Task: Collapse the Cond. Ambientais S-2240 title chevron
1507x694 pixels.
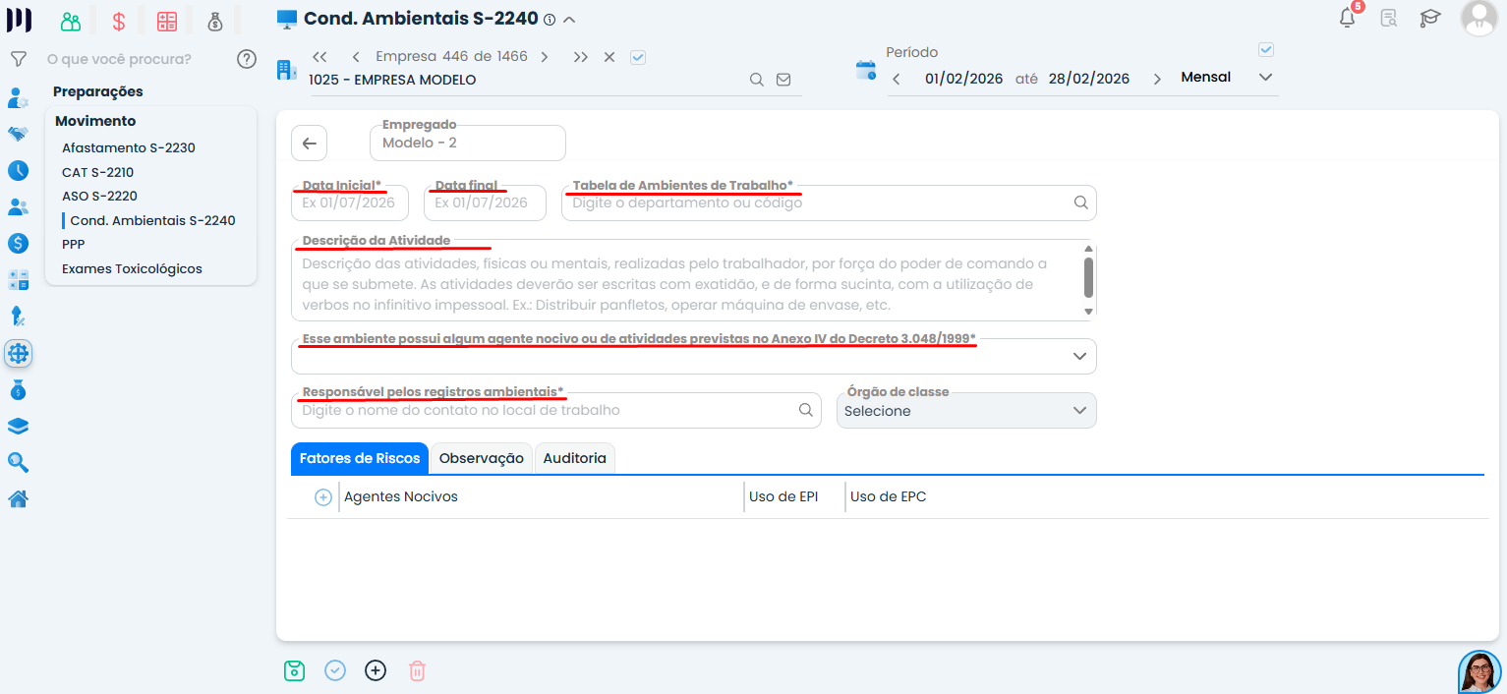Action: click(x=569, y=20)
